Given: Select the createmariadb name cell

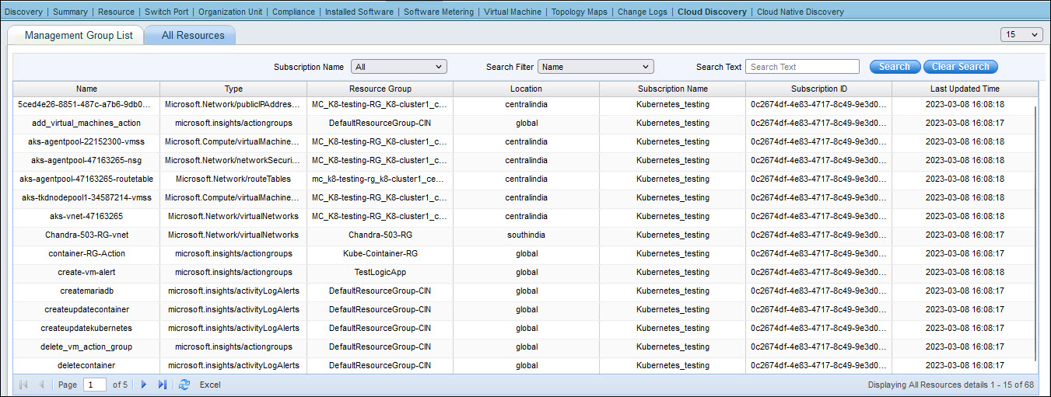Looking at the screenshot, I should click(x=87, y=291).
